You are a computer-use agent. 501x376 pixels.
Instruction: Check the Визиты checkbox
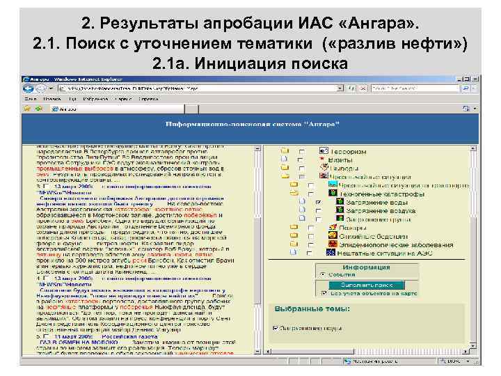[300, 159]
